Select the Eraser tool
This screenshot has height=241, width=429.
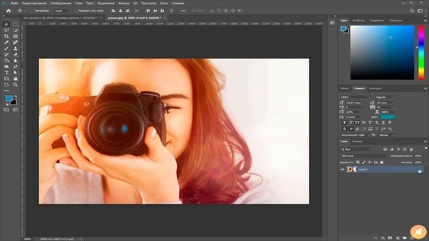click(15, 54)
